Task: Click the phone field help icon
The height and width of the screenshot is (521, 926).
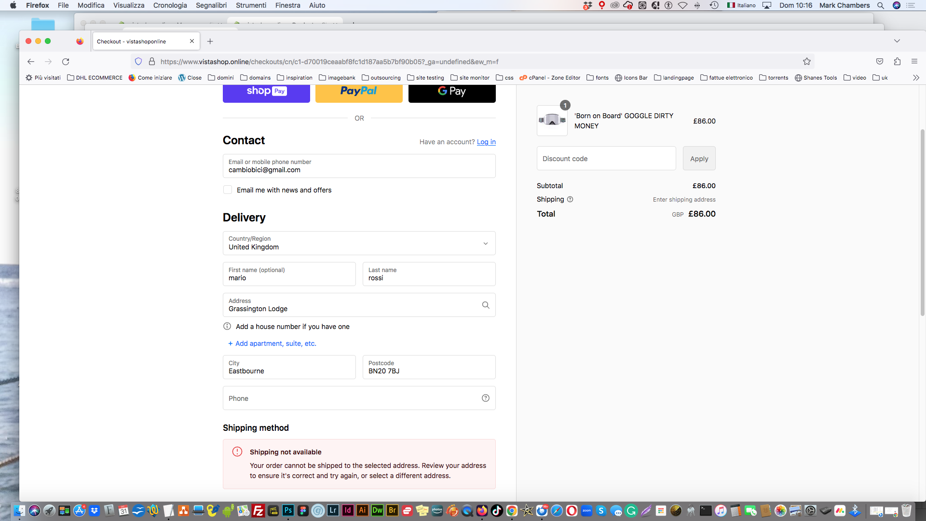Action: (x=486, y=398)
